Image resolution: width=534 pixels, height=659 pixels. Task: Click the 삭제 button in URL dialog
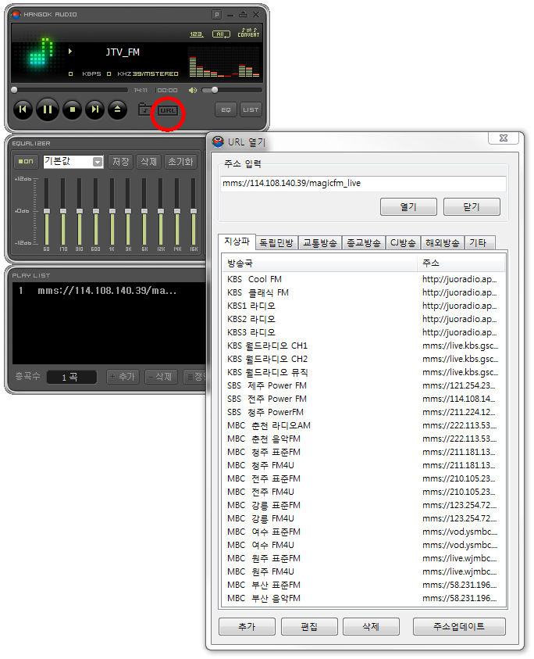[x=371, y=627]
